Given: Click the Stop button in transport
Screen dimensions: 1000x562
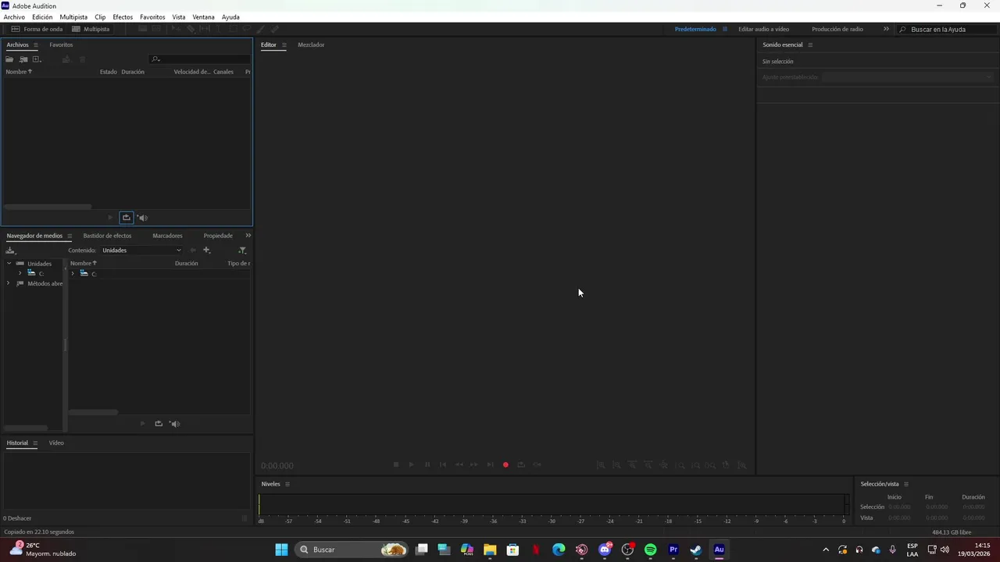Looking at the screenshot, I should pos(396,464).
